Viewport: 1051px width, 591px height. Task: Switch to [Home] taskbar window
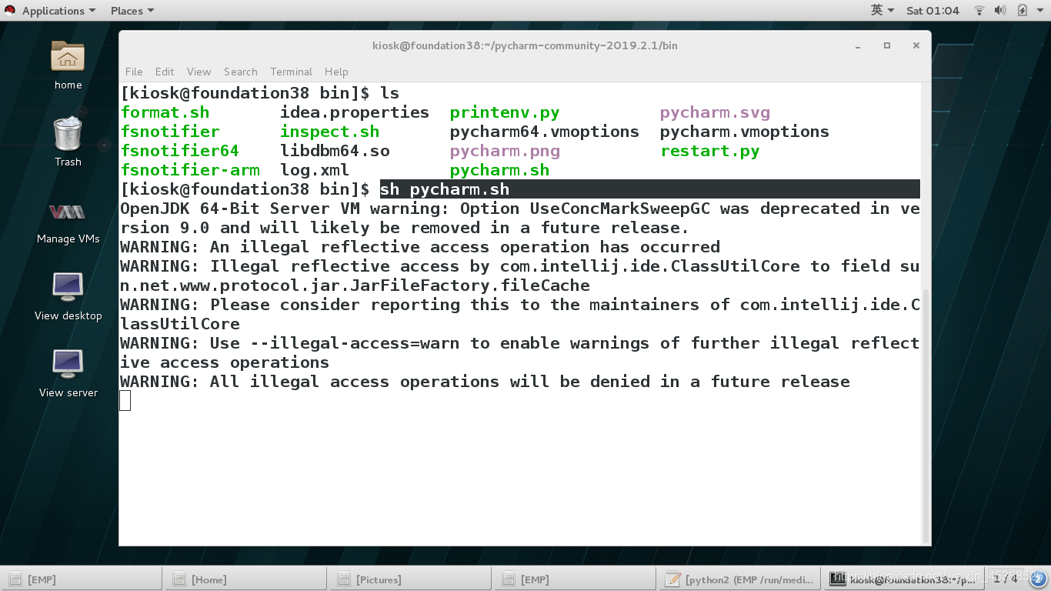(x=247, y=579)
